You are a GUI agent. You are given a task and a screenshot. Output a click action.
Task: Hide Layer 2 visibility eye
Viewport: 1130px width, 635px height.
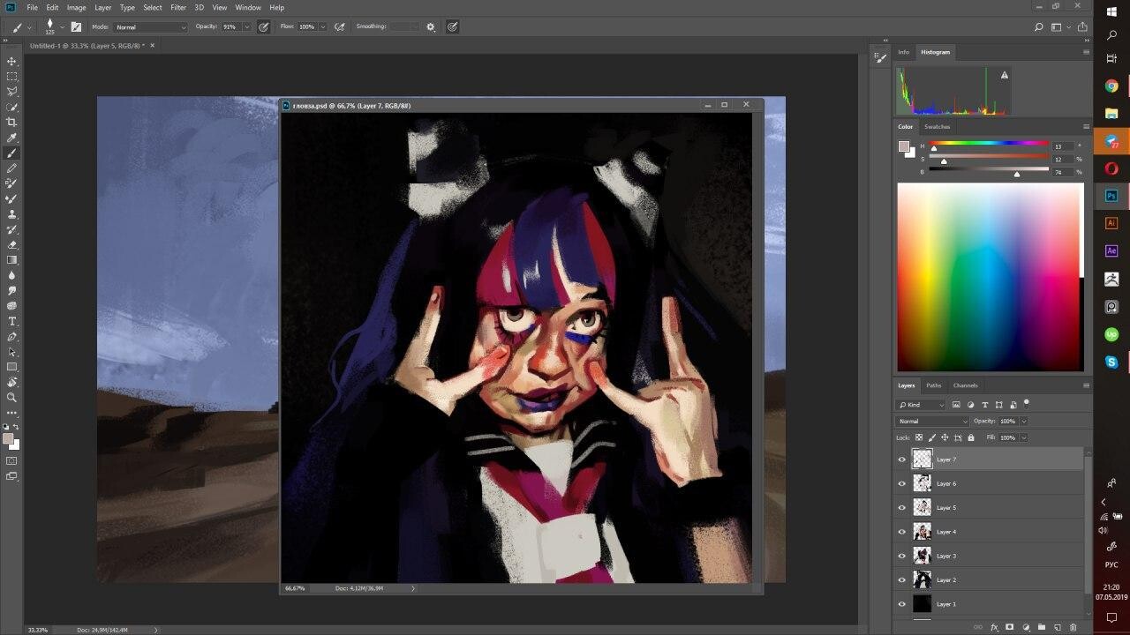click(x=901, y=580)
